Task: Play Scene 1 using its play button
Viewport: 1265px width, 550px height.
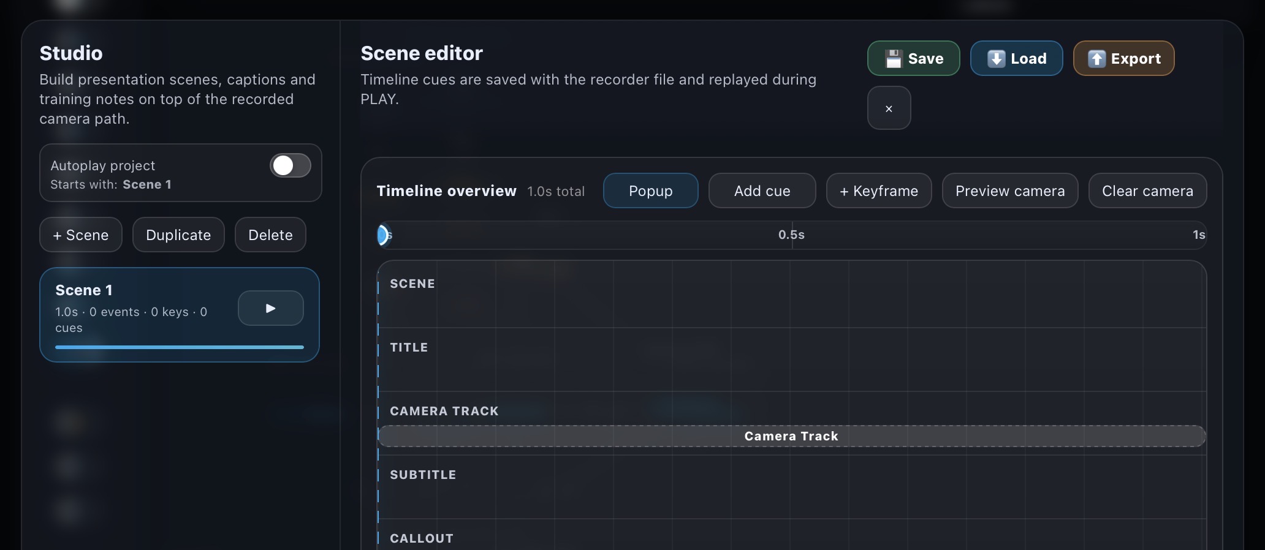Action: point(270,308)
